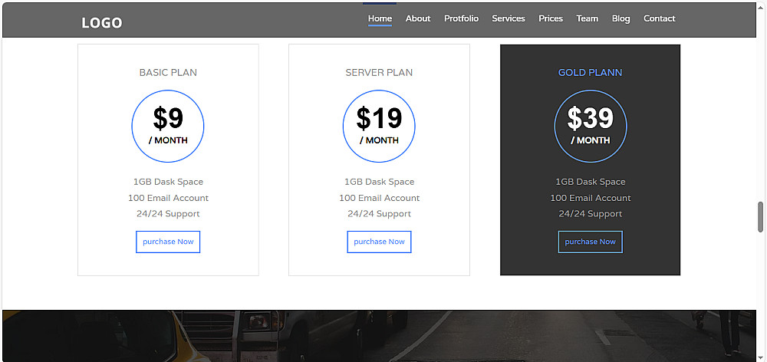Image resolution: width=767 pixels, height=362 pixels.
Task: Open the Protfolio nav link
Action: point(461,18)
